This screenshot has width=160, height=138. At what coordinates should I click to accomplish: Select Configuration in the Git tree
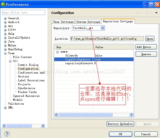(28, 69)
